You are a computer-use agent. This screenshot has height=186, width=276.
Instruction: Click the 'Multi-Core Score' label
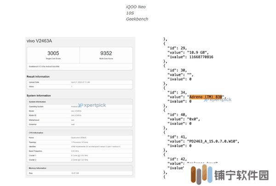[x=106, y=58]
